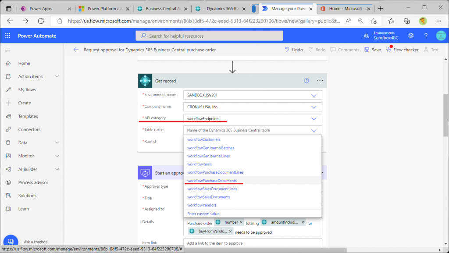Open the settings gear in header
Image resolution: width=449 pixels, height=253 pixels.
click(x=411, y=36)
